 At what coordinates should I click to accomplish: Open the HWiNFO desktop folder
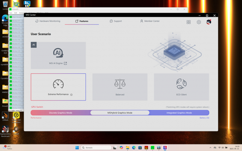pyautogui.click(x=5, y=89)
